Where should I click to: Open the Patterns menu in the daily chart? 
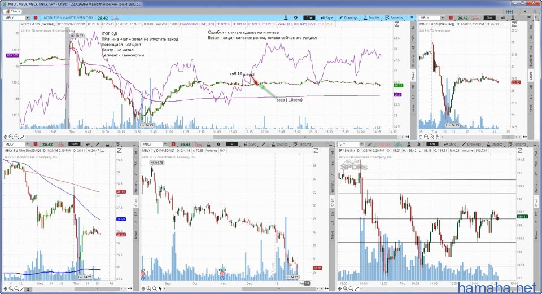pos(302,144)
